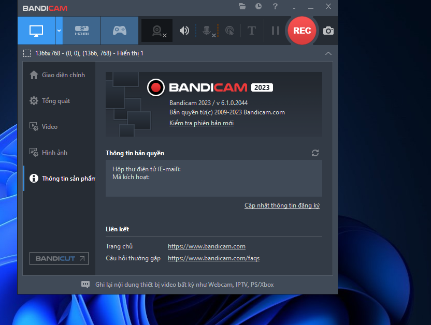
Task: Open help via the question mark icon
Action: tap(275, 6)
